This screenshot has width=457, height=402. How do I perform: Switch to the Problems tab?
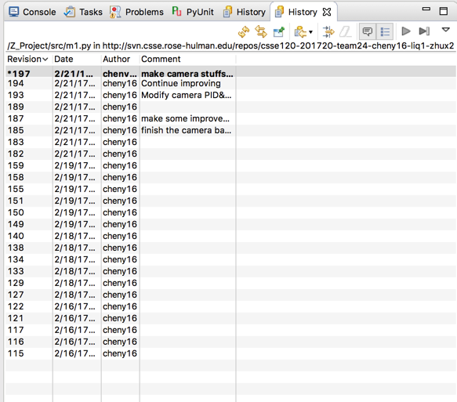tap(136, 12)
